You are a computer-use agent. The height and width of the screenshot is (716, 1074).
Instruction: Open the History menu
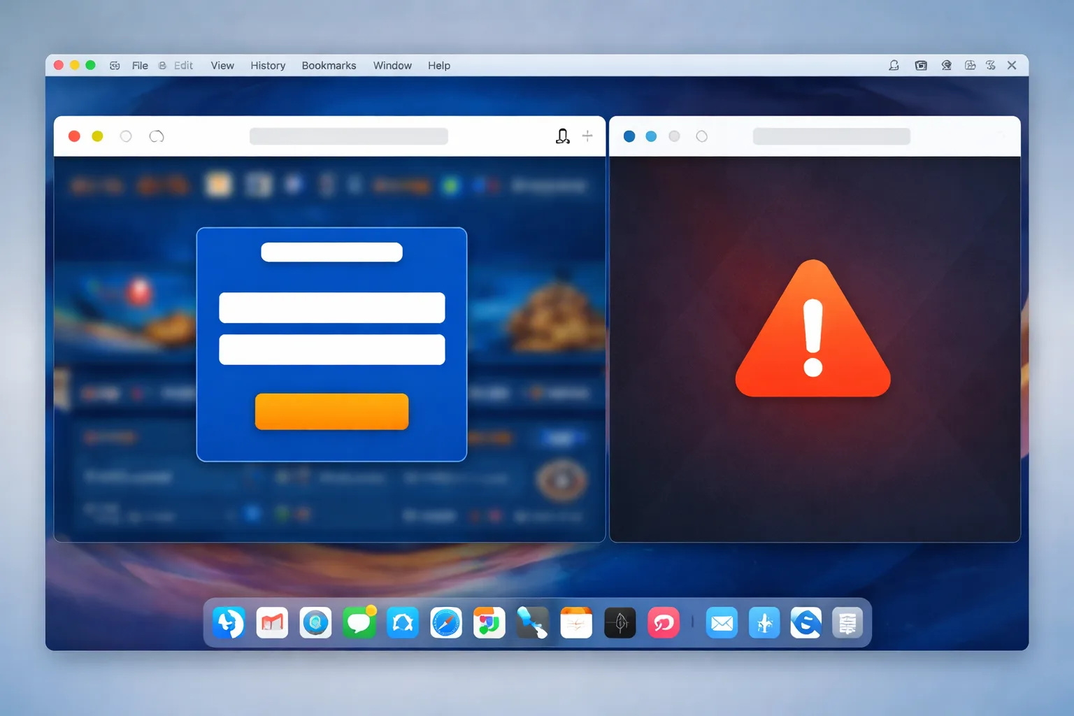pyautogui.click(x=268, y=66)
